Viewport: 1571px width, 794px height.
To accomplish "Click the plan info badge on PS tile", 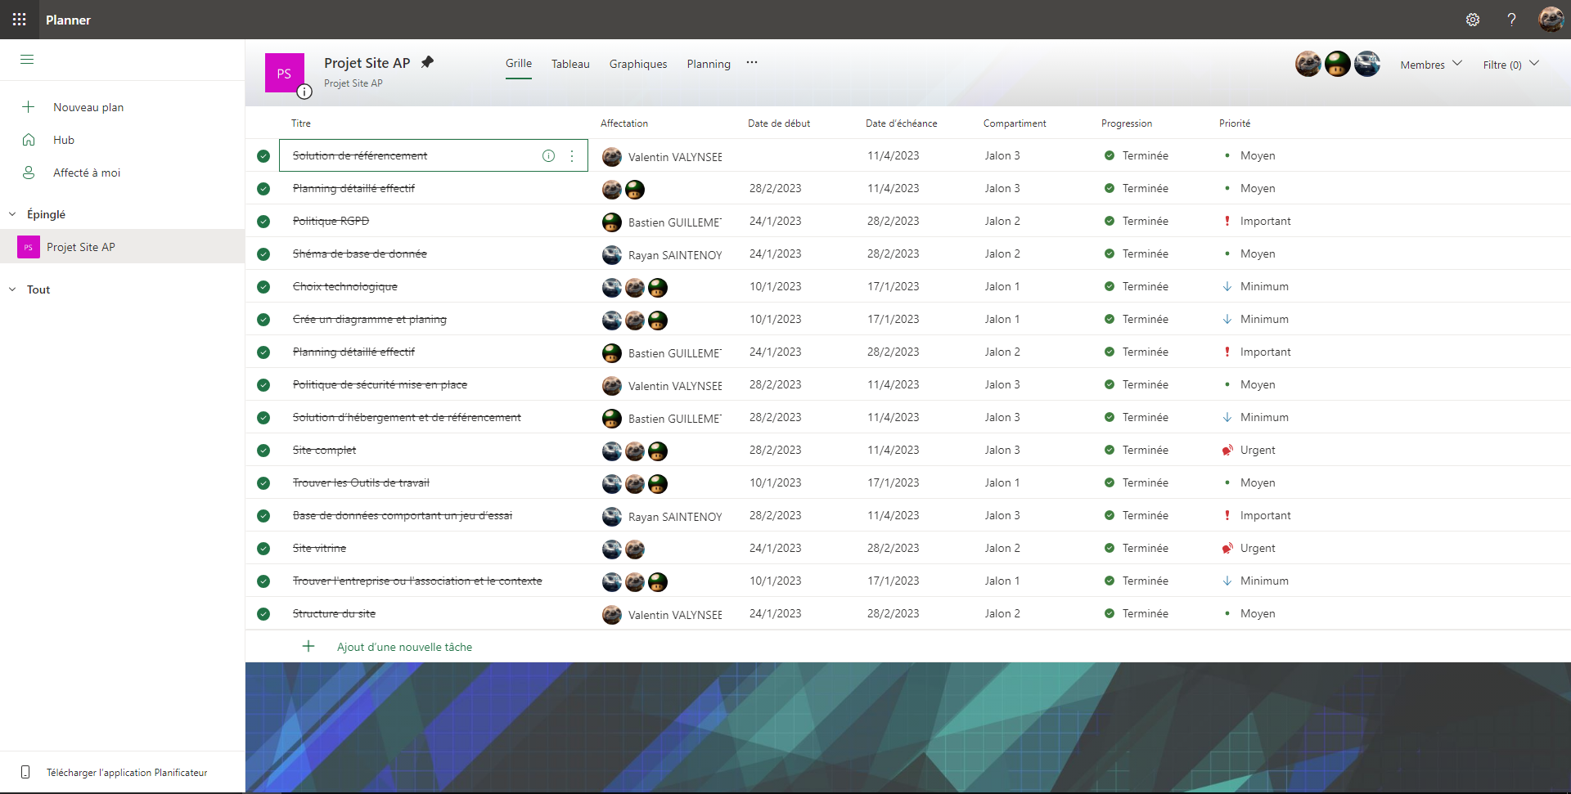I will coord(304,92).
